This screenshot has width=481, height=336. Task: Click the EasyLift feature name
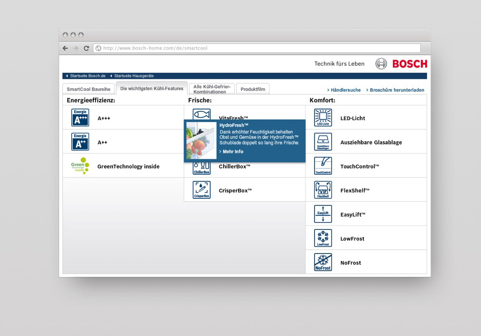click(x=353, y=215)
